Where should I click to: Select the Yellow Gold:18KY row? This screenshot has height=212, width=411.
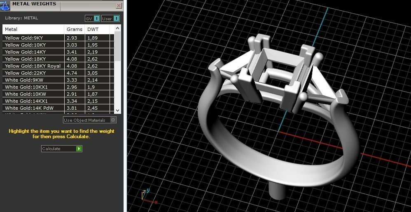click(x=58, y=59)
